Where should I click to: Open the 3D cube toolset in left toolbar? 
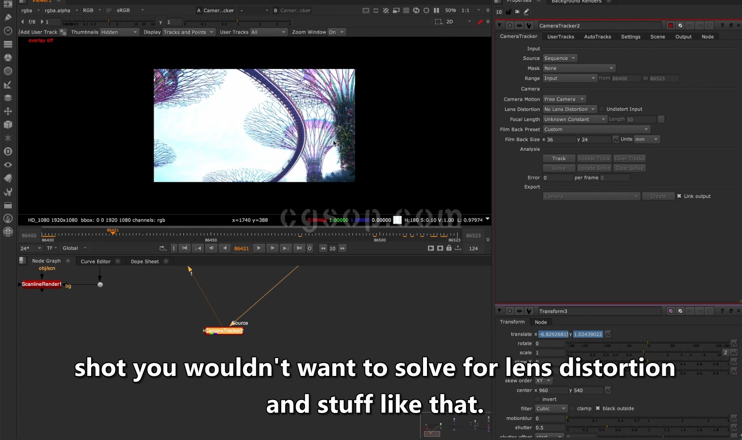[x=8, y=125]
